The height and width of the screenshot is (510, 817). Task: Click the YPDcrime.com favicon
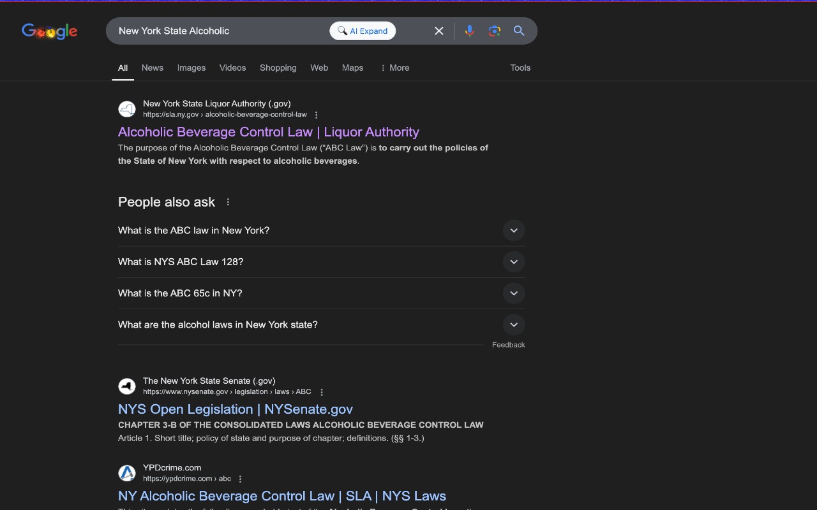(127, 473)
